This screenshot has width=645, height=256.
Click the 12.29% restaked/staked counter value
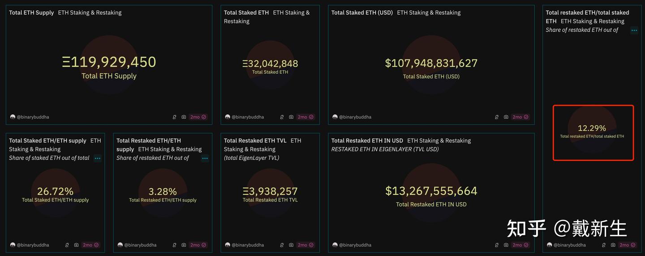[x=592, y=128]
